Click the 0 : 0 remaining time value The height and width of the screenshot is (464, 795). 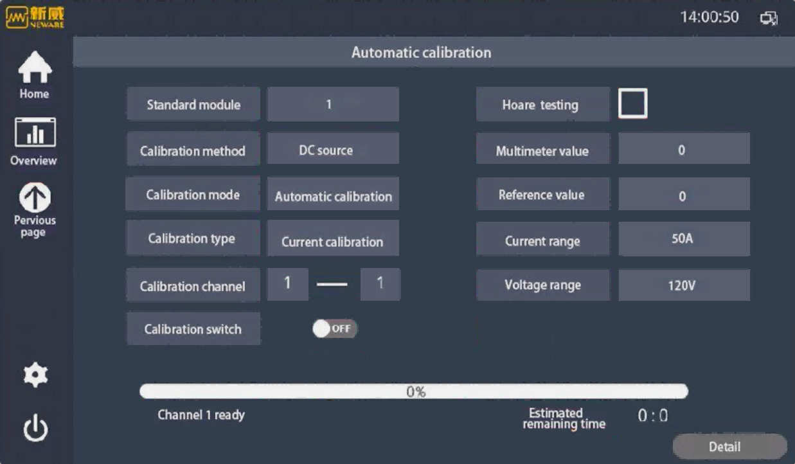pyautogui.click(x=652, y=416)
